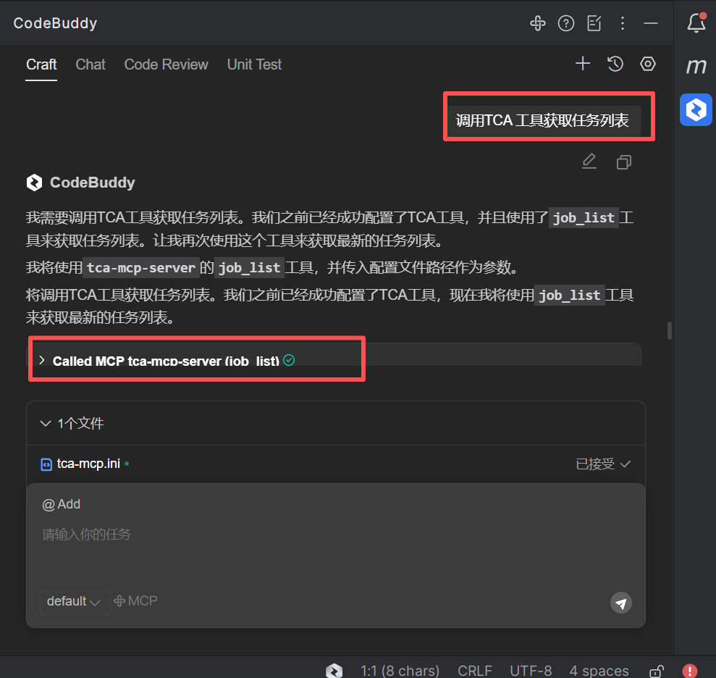The width and height of the screenshot is (716, 678).
Task: Click the MCP button under the input
Action: click(135, 600)
